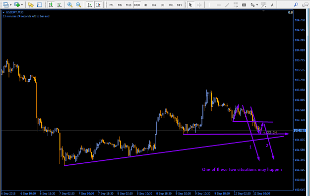Open the chat speech bubbles icon
The image size is (310, 196).
[x=305, y=5]
